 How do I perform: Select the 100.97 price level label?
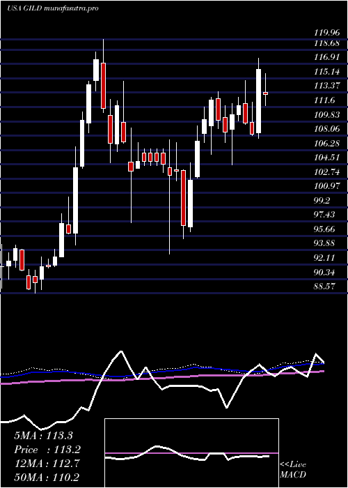(326, 186)
